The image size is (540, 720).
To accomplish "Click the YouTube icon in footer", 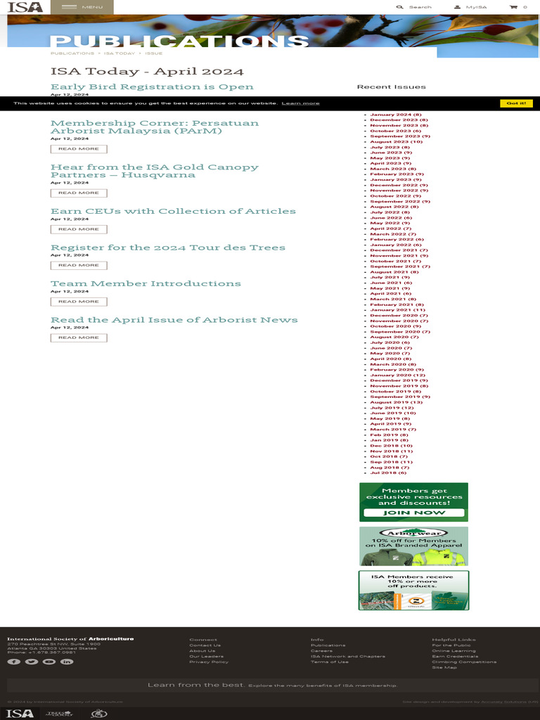I will coord(49,662).
